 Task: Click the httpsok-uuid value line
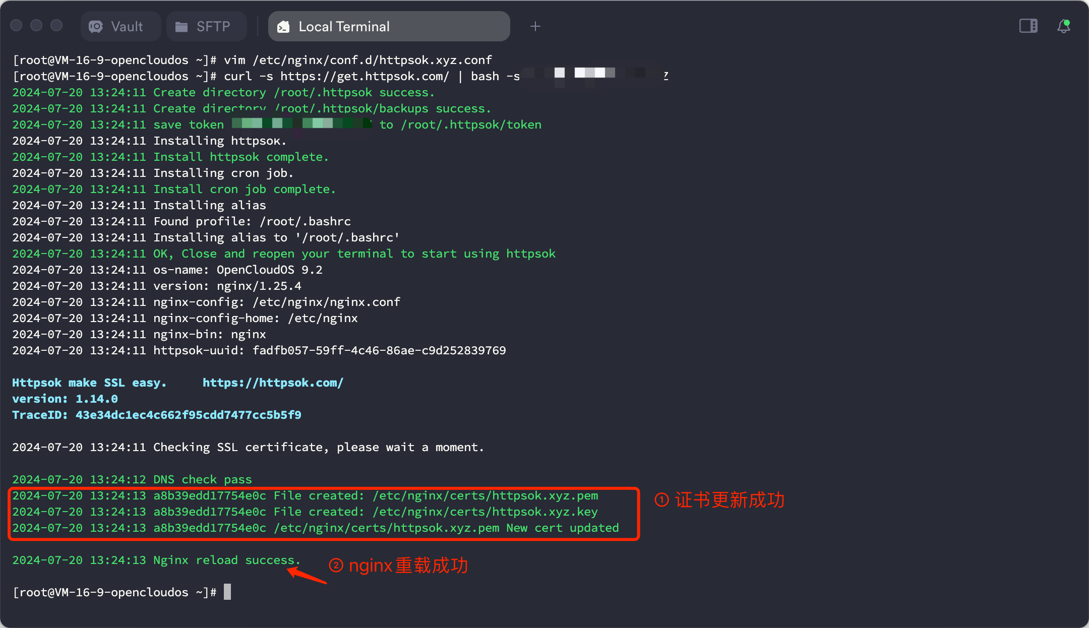click(259, 350)
